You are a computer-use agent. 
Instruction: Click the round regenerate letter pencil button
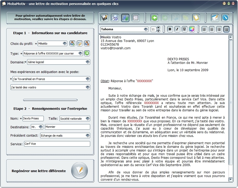80,171
